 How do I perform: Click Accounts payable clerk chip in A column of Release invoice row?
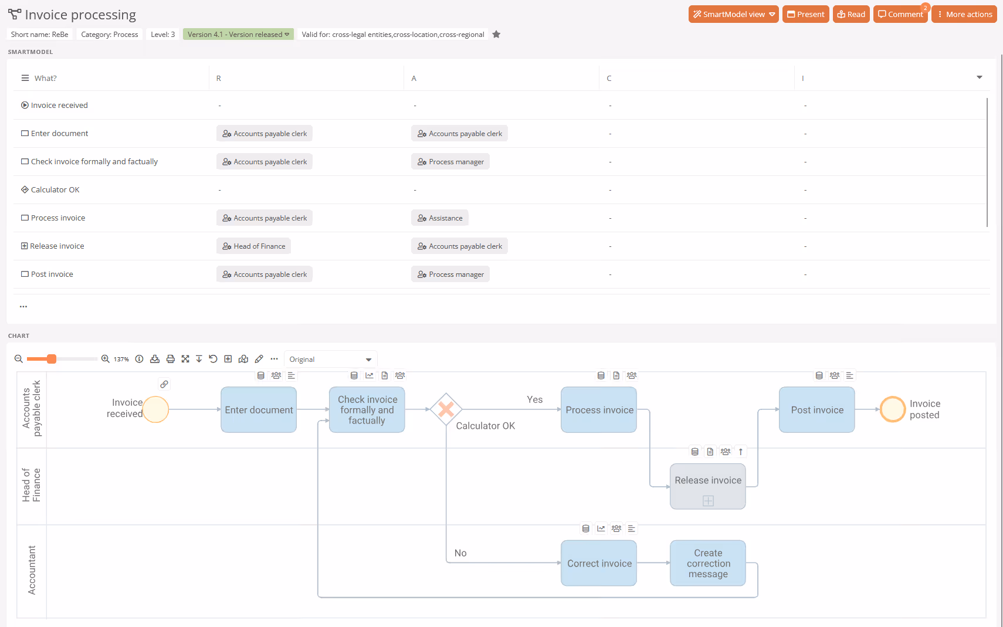[459, 246]
